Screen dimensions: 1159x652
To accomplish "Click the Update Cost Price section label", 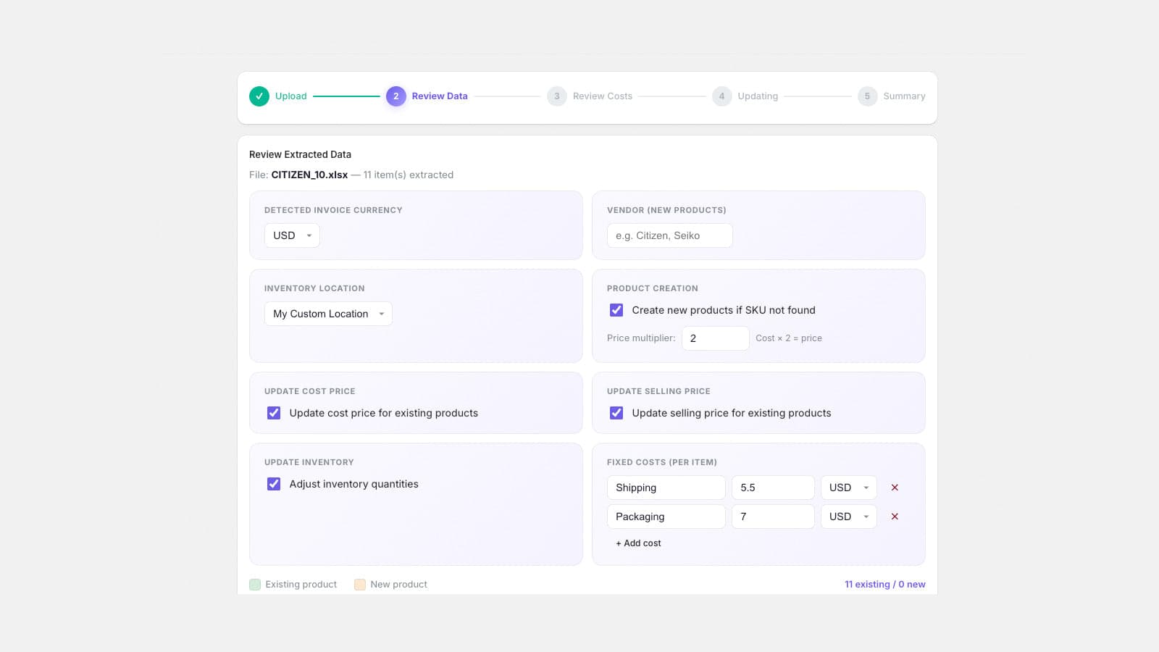I will coord(310,391).
